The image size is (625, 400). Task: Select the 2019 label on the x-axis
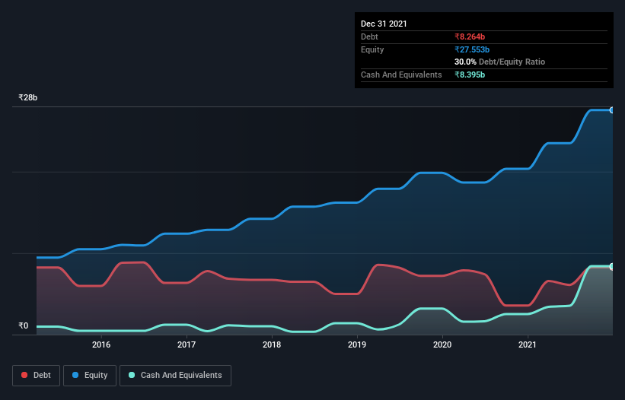[x=357, y=344]
